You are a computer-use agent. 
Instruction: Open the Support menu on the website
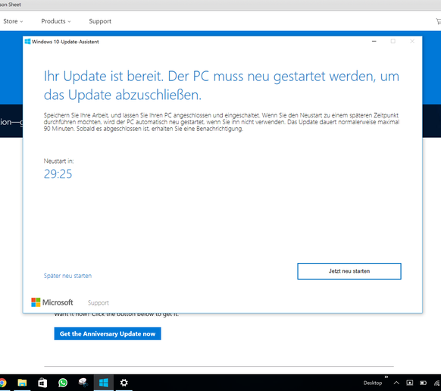click(100, 21)
